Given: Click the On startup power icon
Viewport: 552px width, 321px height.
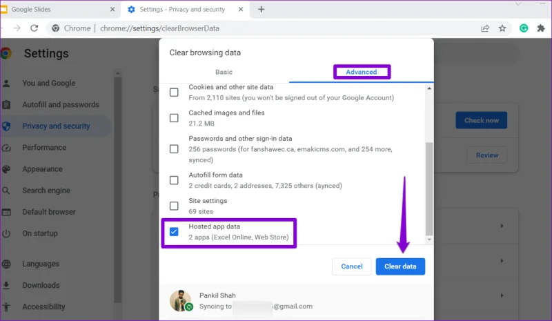Looking at the screenshot, I should pos(6,233).
